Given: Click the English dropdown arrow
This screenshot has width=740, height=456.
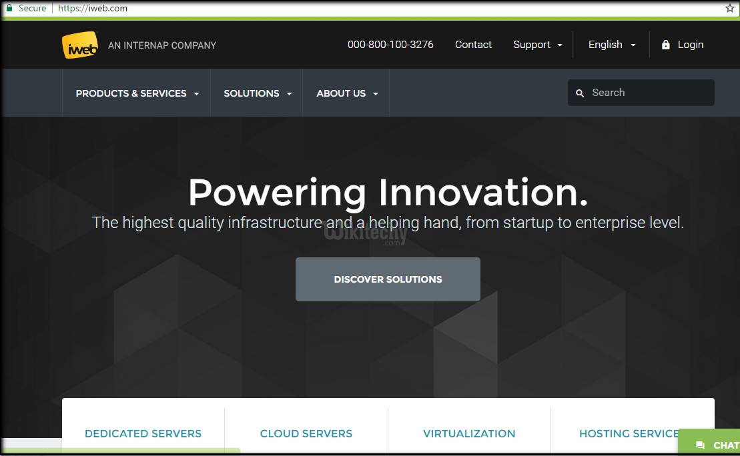Looking at the screenshot, I should (631, 45).
